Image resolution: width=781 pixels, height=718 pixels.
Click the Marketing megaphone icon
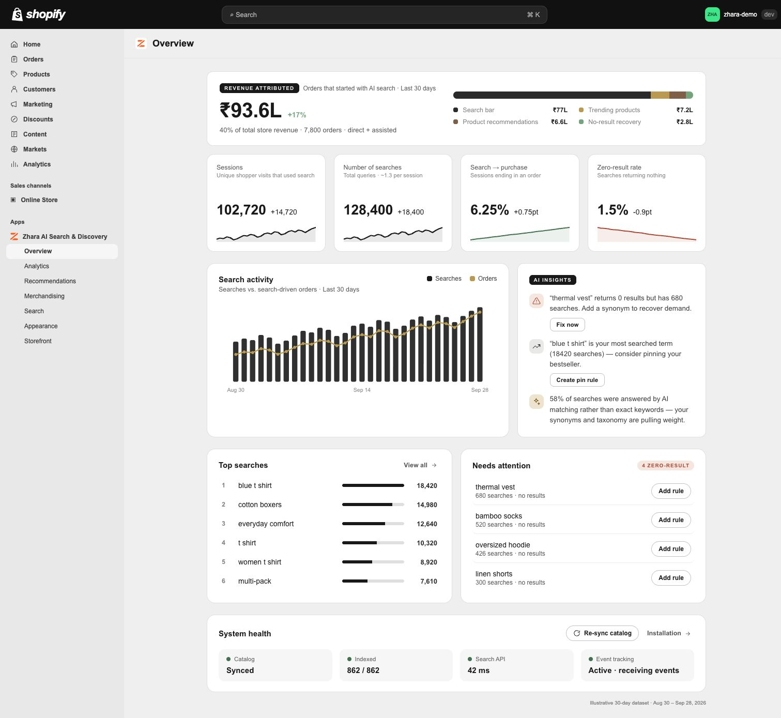[x=14, y=104]
